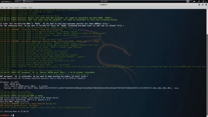Click the cross-site scripting attacks warning line
208x117 pixels.
(x=58, y=20)
